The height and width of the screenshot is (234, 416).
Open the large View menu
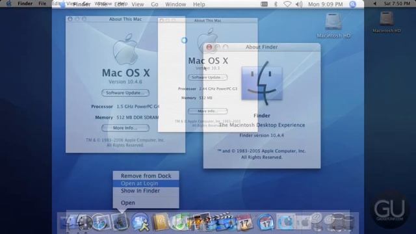pos(137,5)
